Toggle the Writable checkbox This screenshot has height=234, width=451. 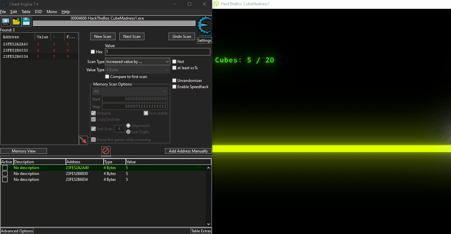tap(94, 113)
